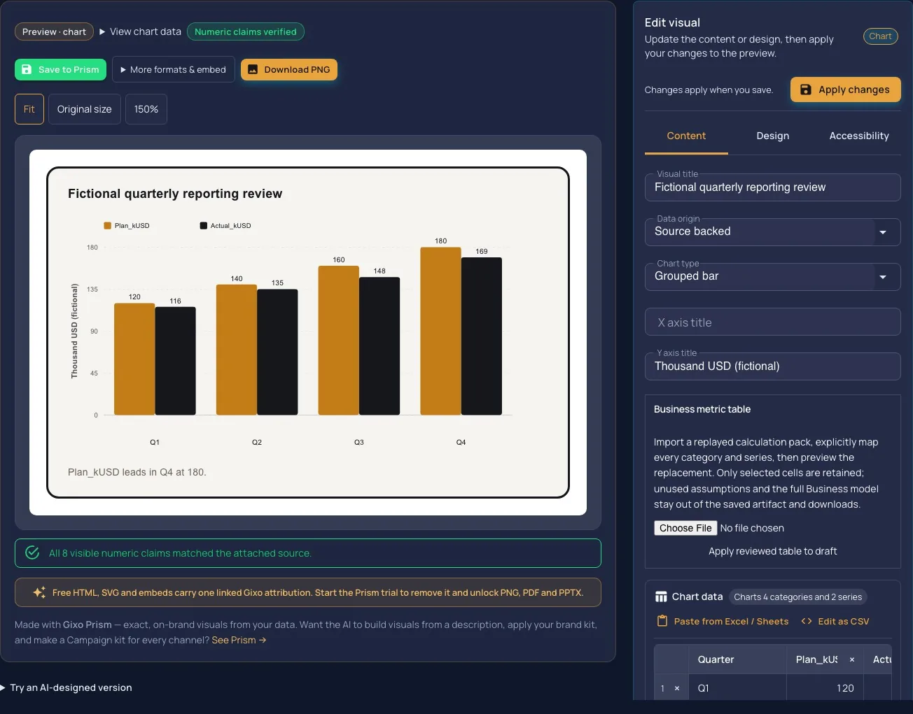Open the Data origin dropdown
Viewport: 913px width, 714px height.
tap(773, 231)
